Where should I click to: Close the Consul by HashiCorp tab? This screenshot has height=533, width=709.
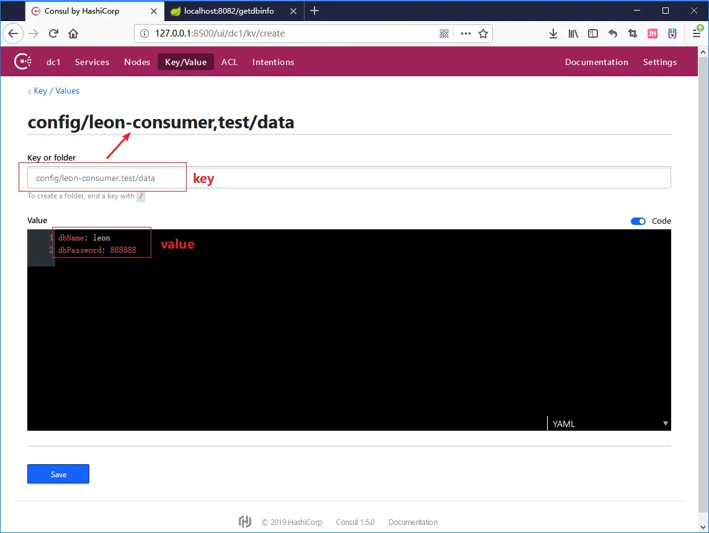(154, 11)
